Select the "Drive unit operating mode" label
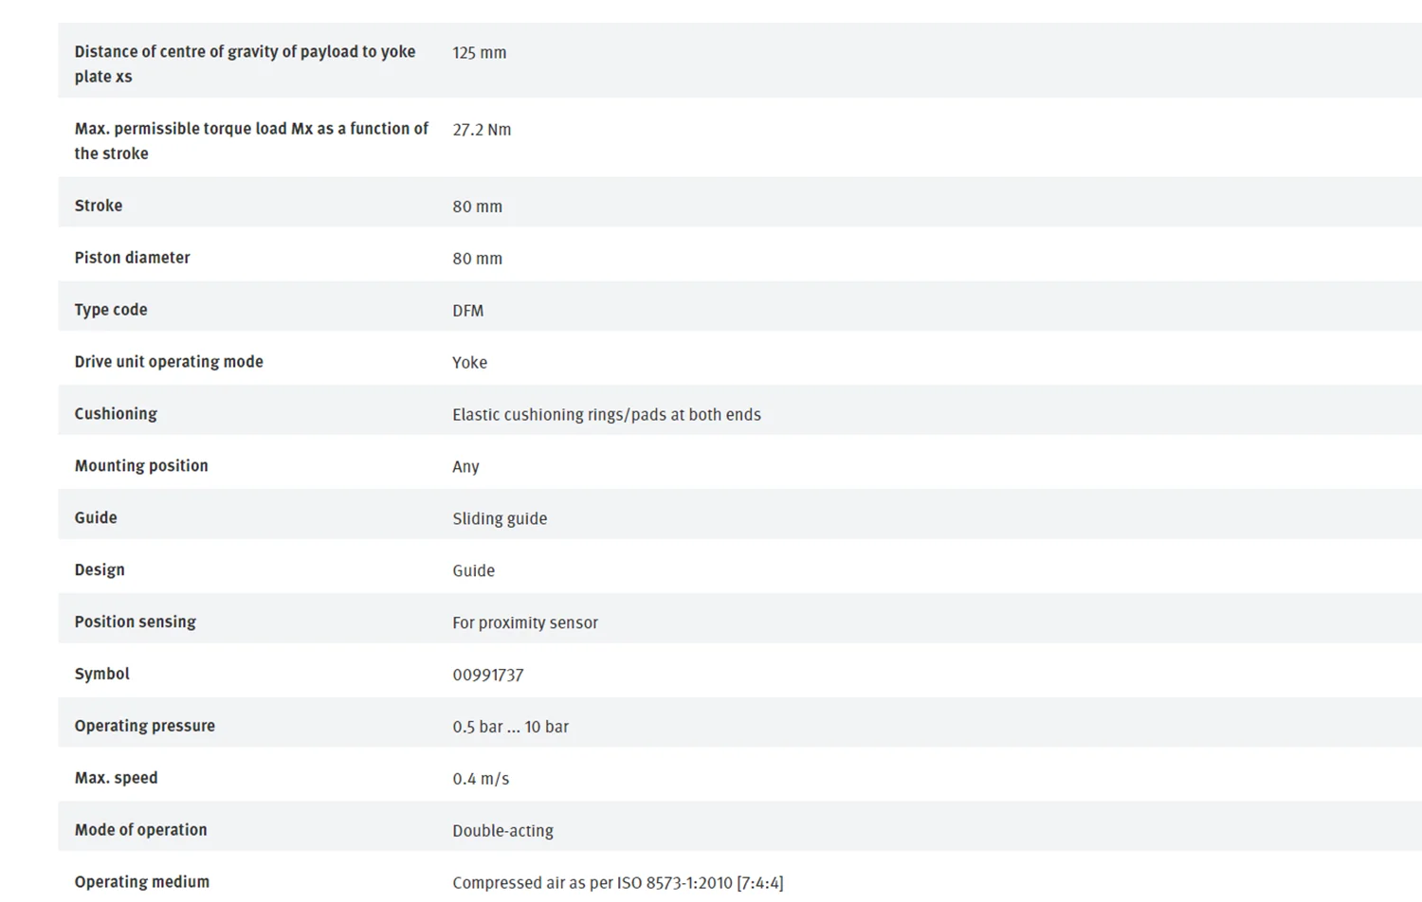The width and height of the screenshot is (1422, 902). [x=169, y=362]
